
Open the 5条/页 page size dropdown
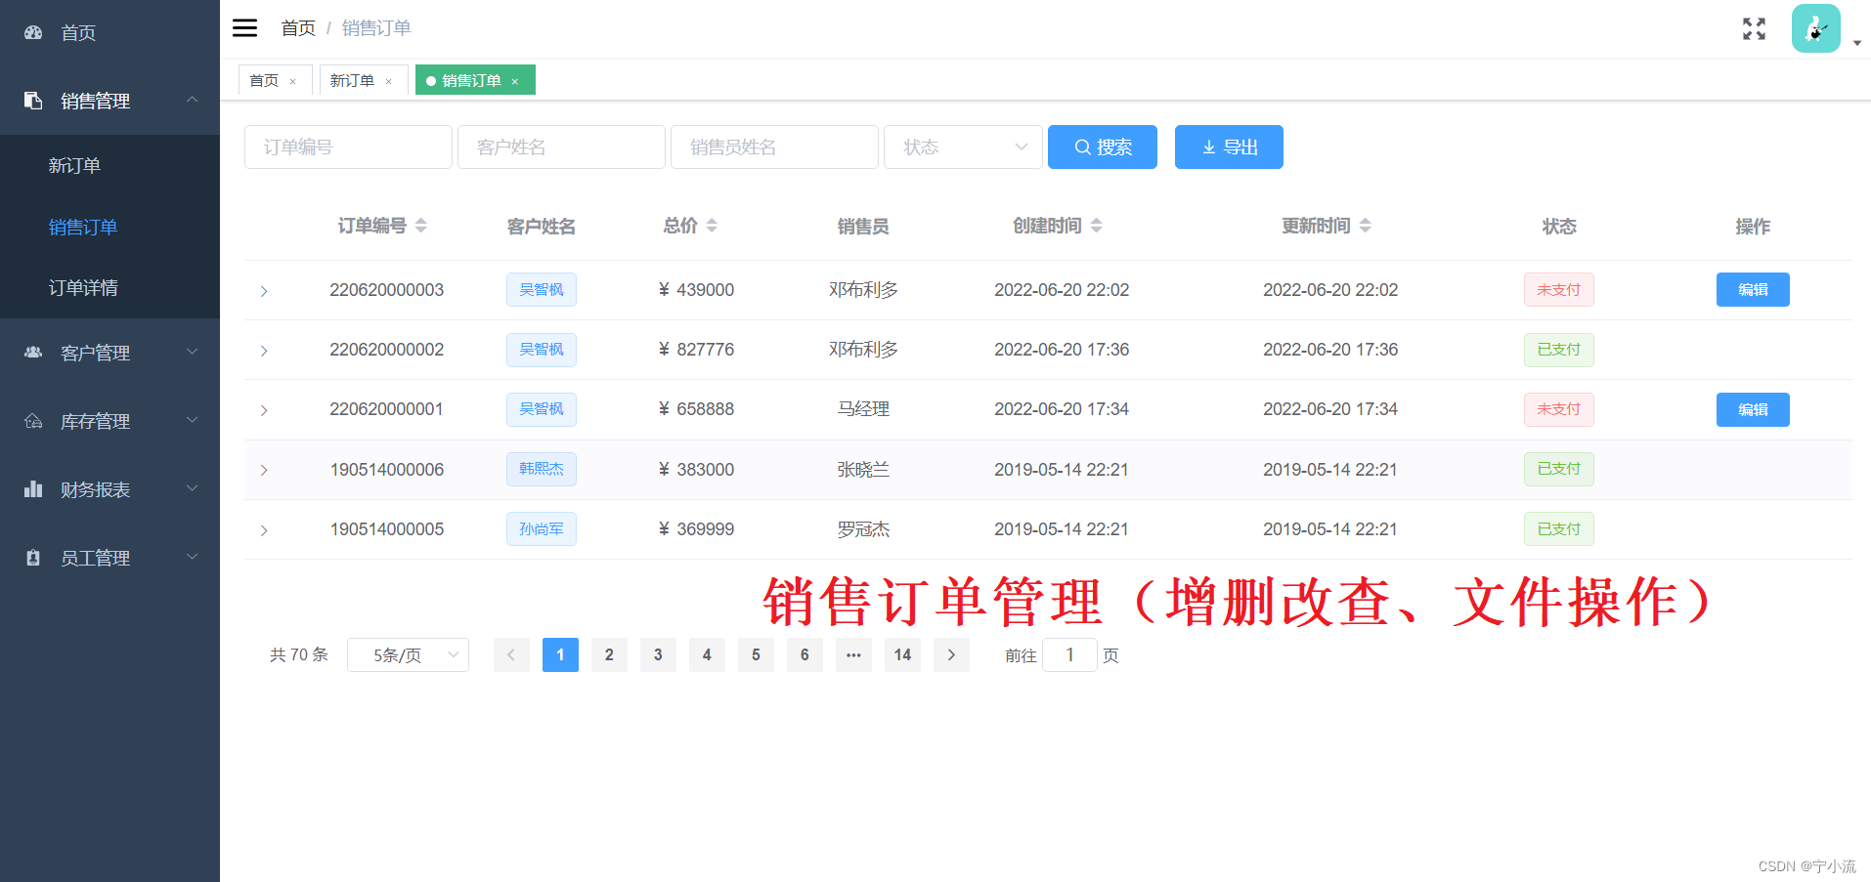click(x=408, y=655)
